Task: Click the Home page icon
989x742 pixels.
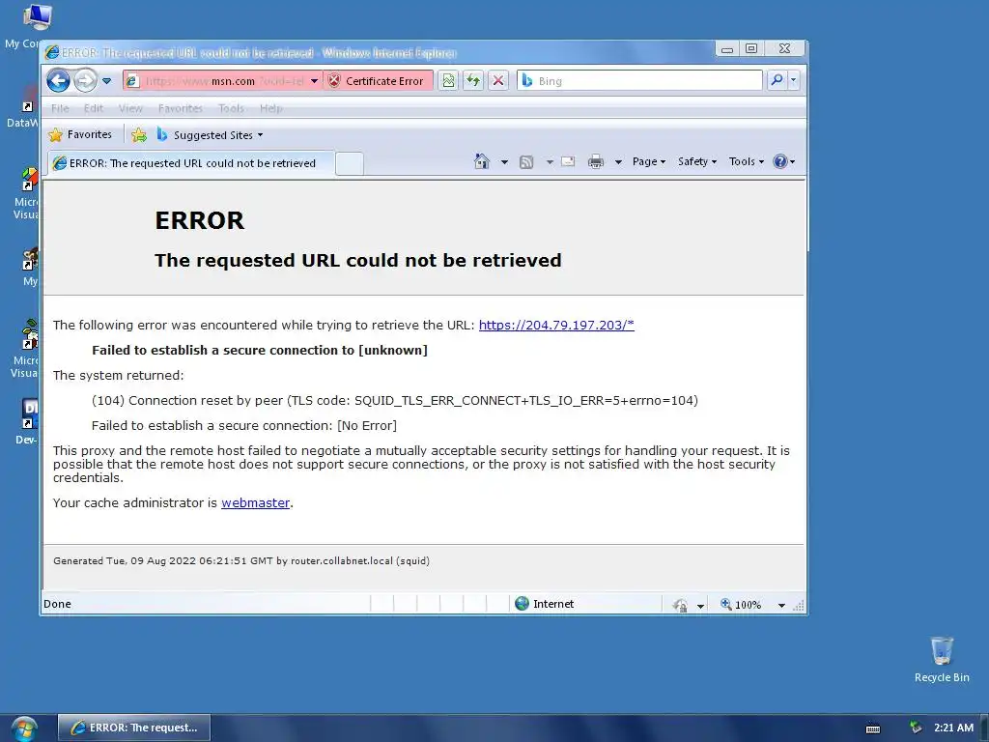Action: tap(482, 161)
